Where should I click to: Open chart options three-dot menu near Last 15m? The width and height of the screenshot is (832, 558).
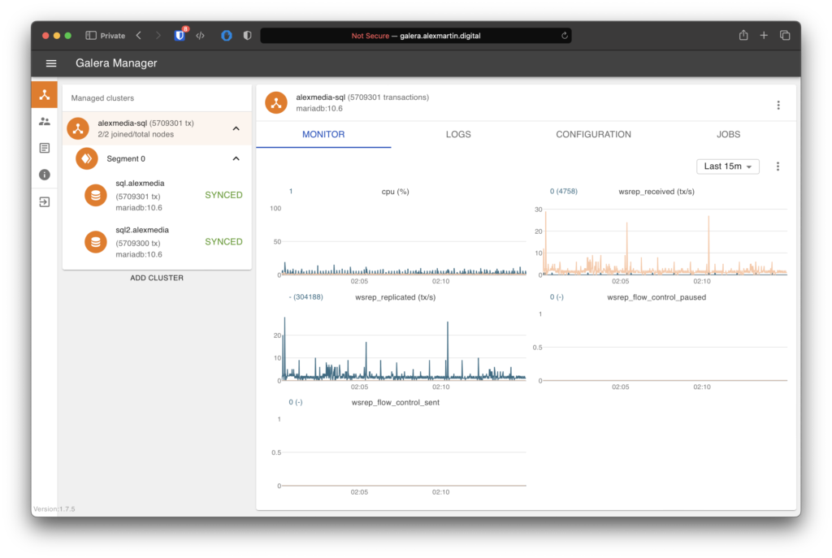(778, 167)
